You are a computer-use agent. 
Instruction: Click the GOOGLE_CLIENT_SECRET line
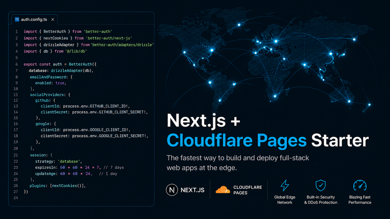pyautogui.click(x=95, y=136)
